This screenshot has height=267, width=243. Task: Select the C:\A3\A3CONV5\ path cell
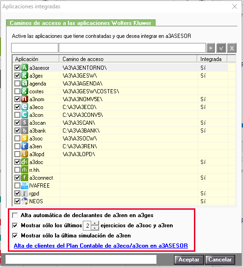129,115
